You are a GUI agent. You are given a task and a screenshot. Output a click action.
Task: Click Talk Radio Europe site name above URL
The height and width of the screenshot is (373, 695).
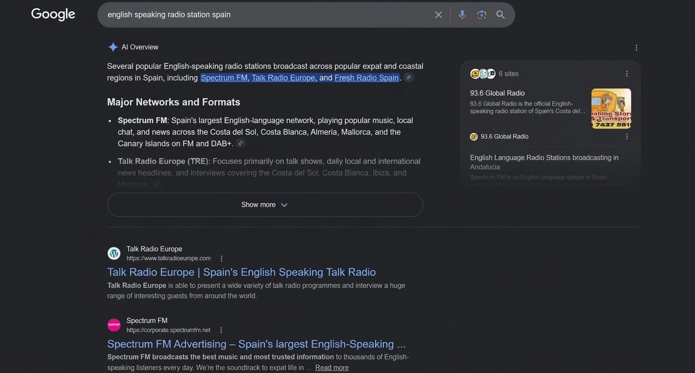154,249
